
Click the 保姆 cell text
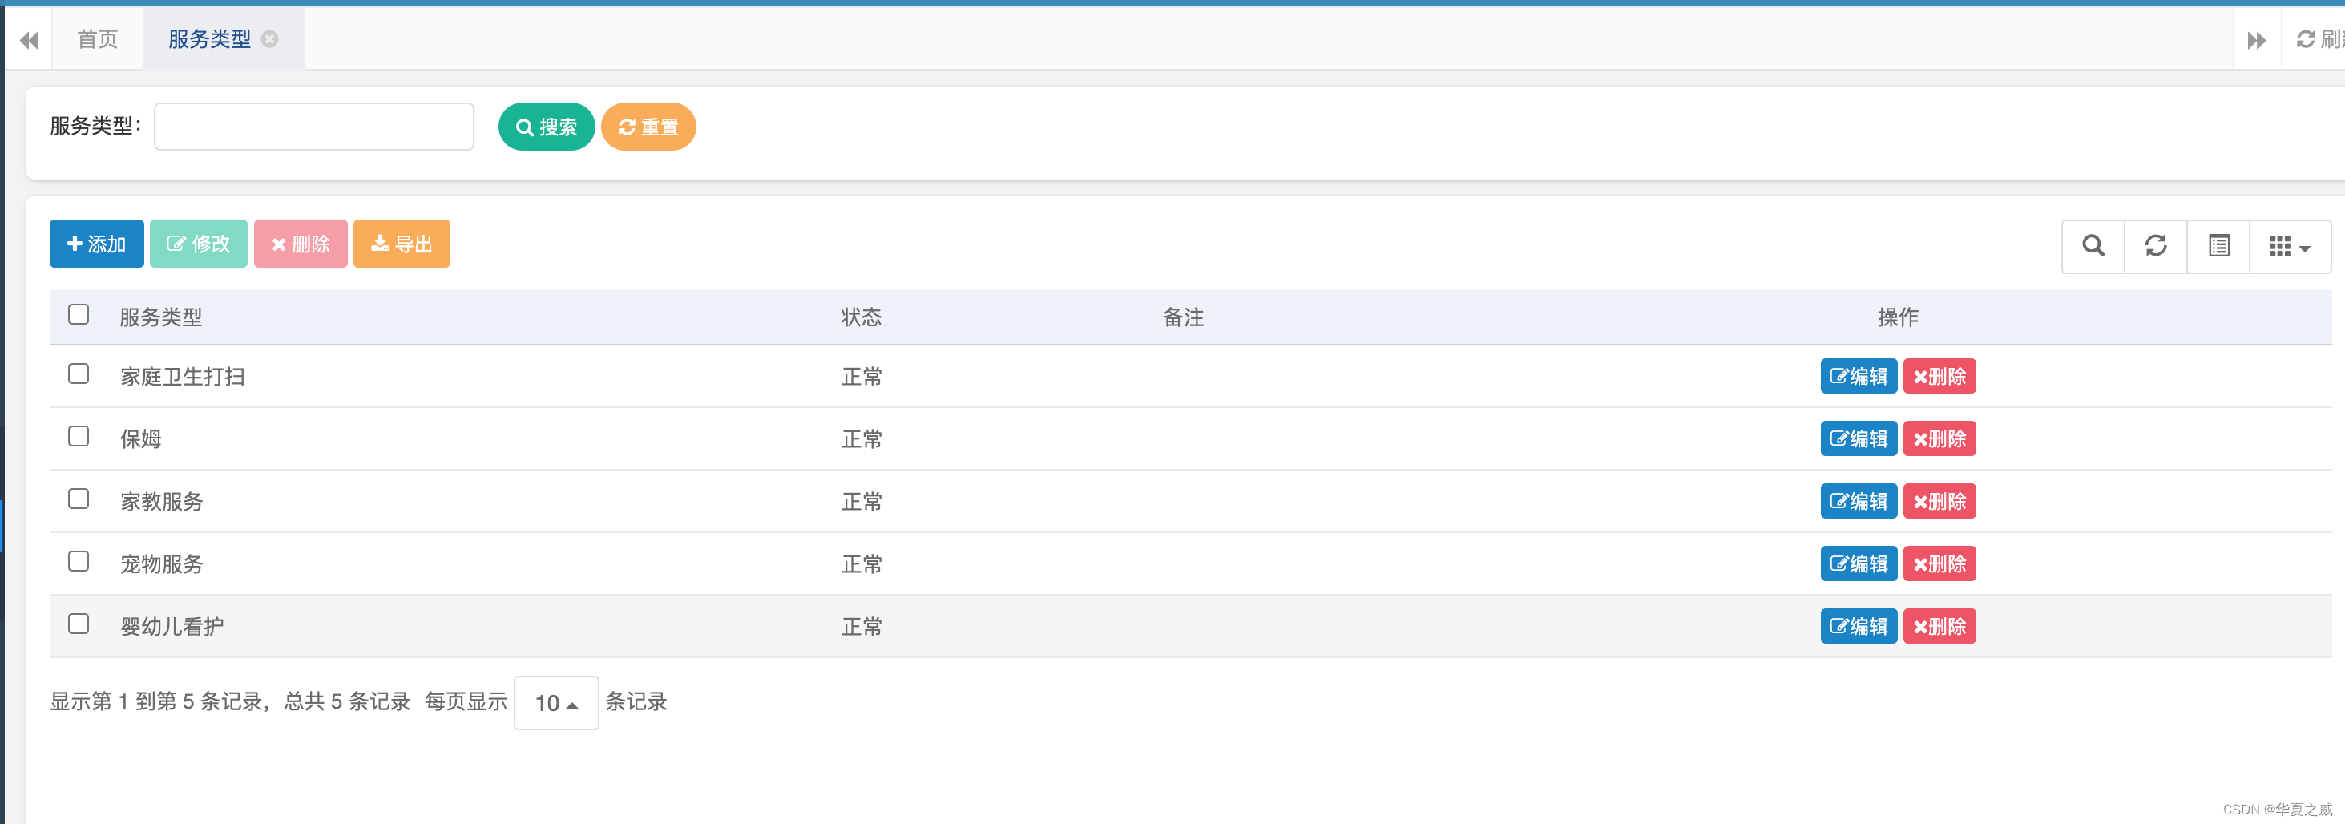141,440
